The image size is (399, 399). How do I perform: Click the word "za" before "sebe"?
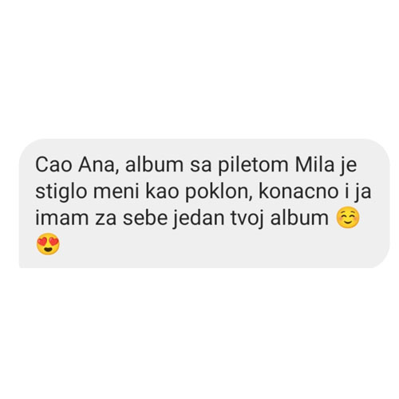[105, 219]
